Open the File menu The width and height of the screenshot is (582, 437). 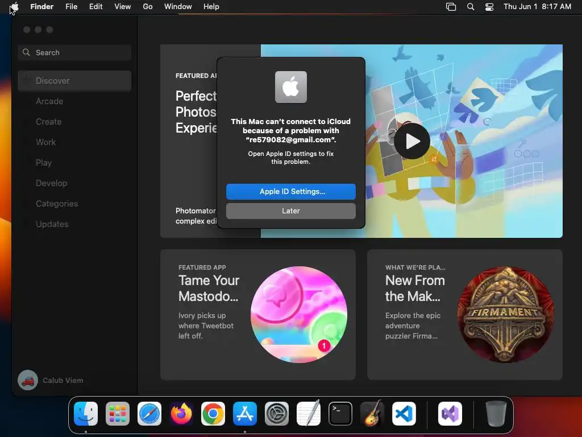point(71,7)
